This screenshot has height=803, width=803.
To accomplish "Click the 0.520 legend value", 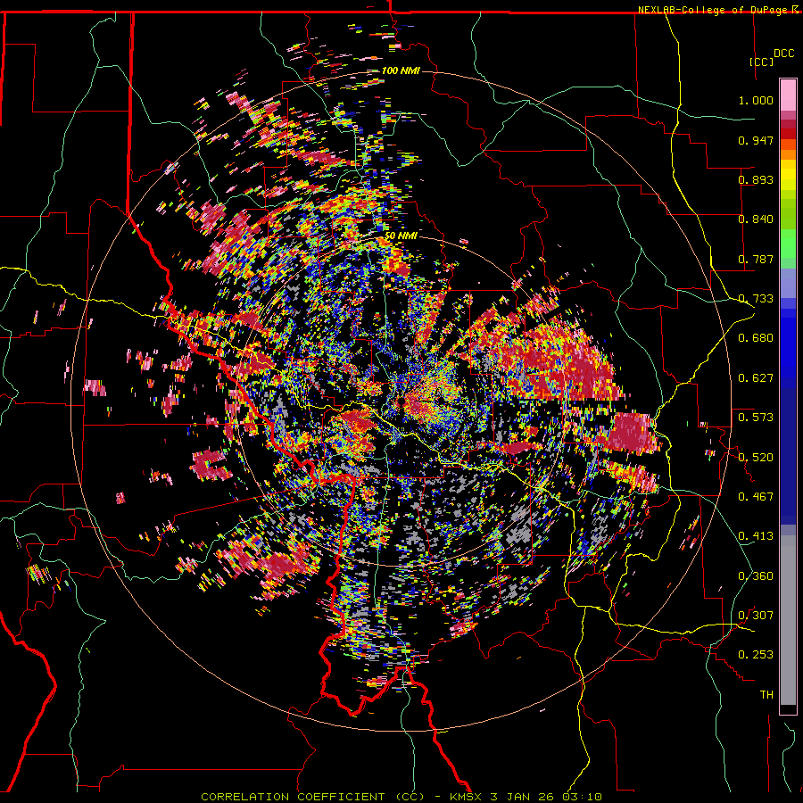I will (756, 458).
